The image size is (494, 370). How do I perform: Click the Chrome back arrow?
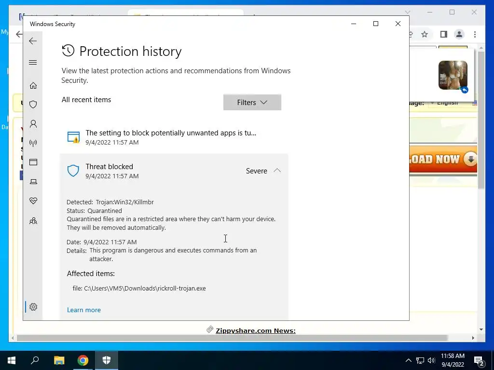pos(19,34)
